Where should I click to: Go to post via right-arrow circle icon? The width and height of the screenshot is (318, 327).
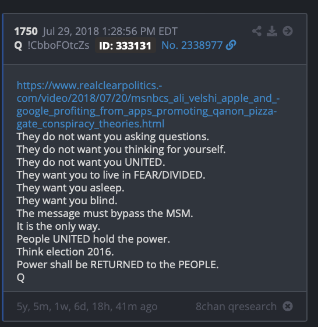coord(288,31)
